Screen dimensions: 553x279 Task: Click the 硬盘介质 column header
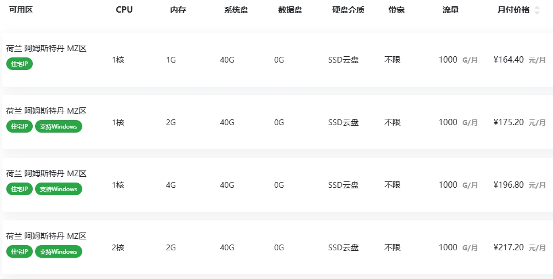click(348, 10)
